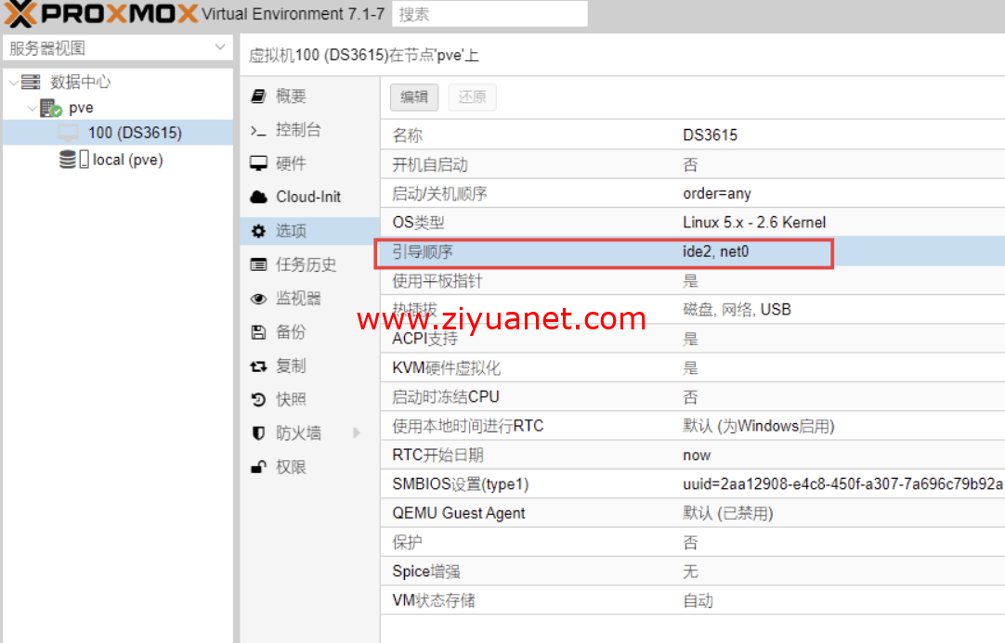Select the 使用平板指针 option row
1005x643 pixels.
point(693,280)
